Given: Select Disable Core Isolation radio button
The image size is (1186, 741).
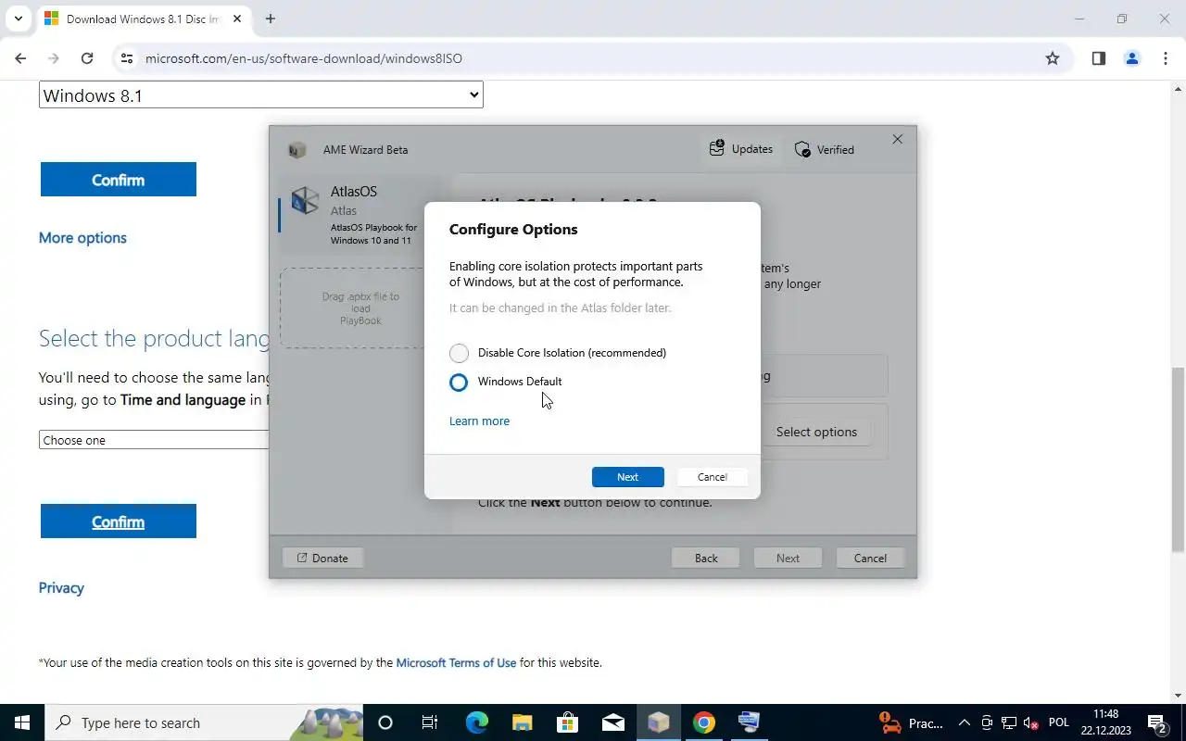Looking at the screenshot, I should point(459,353).
